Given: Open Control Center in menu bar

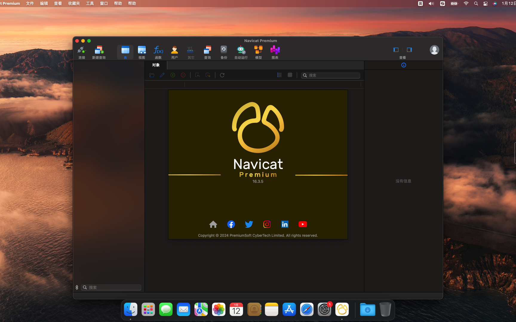Looking at the screenshot, I should (486, 4).
